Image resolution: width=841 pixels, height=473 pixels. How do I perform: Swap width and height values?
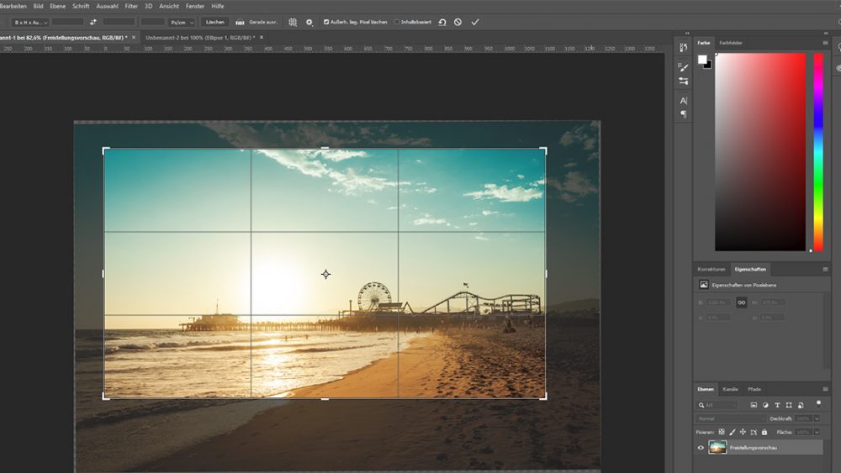[x=93, y=22]
